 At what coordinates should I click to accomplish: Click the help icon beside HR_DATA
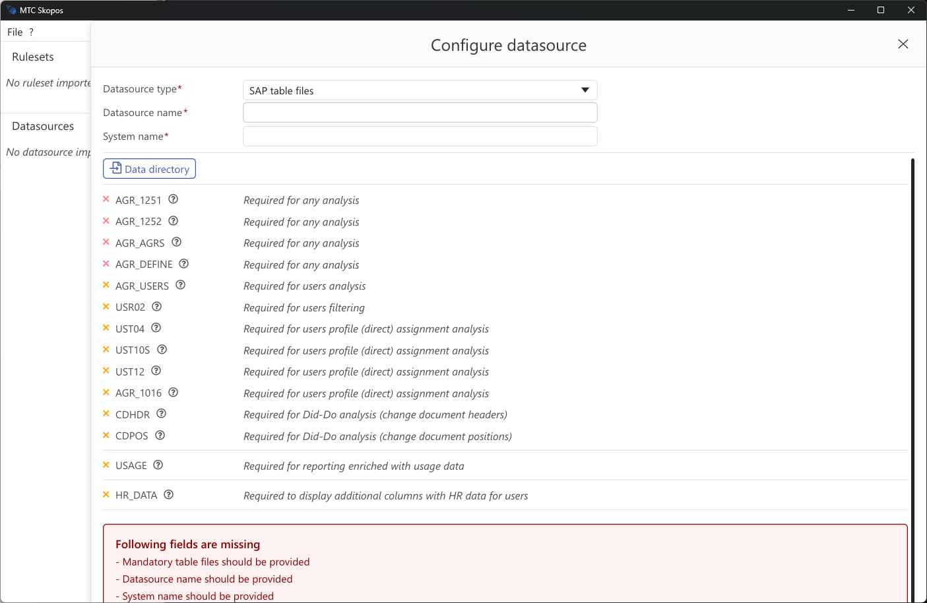168,494
